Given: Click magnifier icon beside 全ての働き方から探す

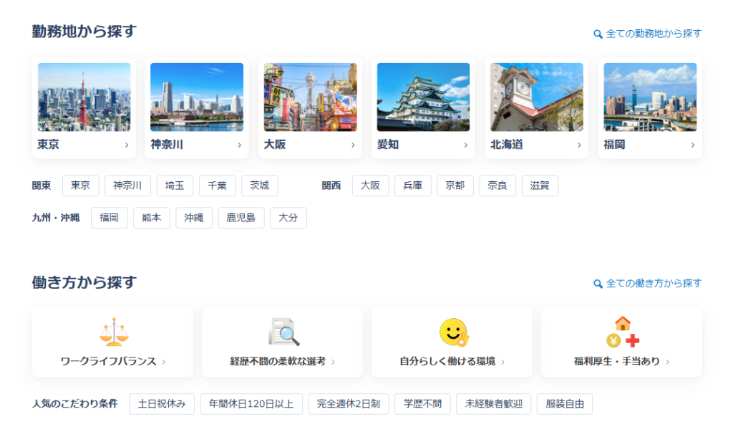Looking at the screenshot, I should point(598,284).
